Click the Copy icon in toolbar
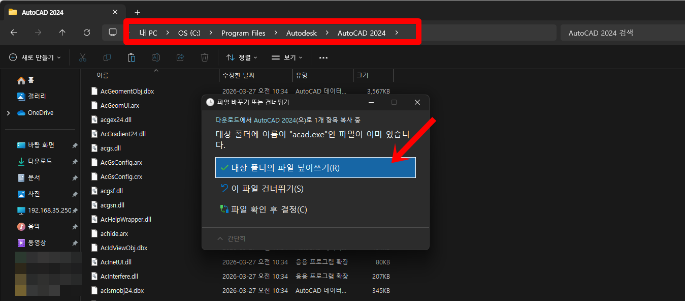This screenshot has height=301, width=685. (x=107, y=57)
